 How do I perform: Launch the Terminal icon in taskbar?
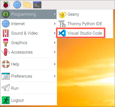pyautogui.click(x=37, y=5)
